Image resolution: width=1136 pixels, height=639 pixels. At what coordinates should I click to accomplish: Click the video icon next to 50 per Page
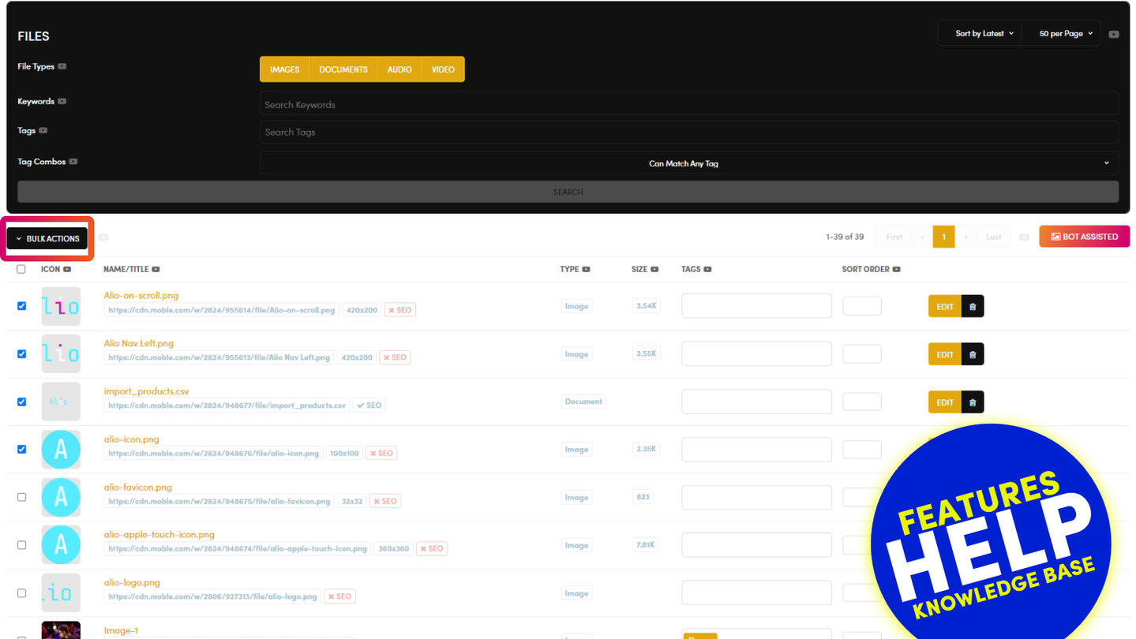click(x=1114, y=34)
